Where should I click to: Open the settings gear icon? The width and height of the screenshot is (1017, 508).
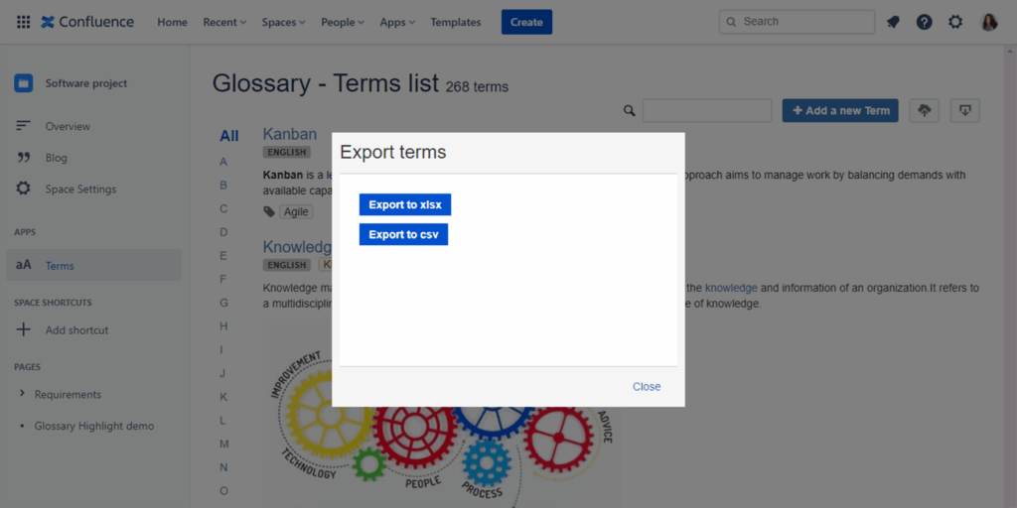coord(955,22)
